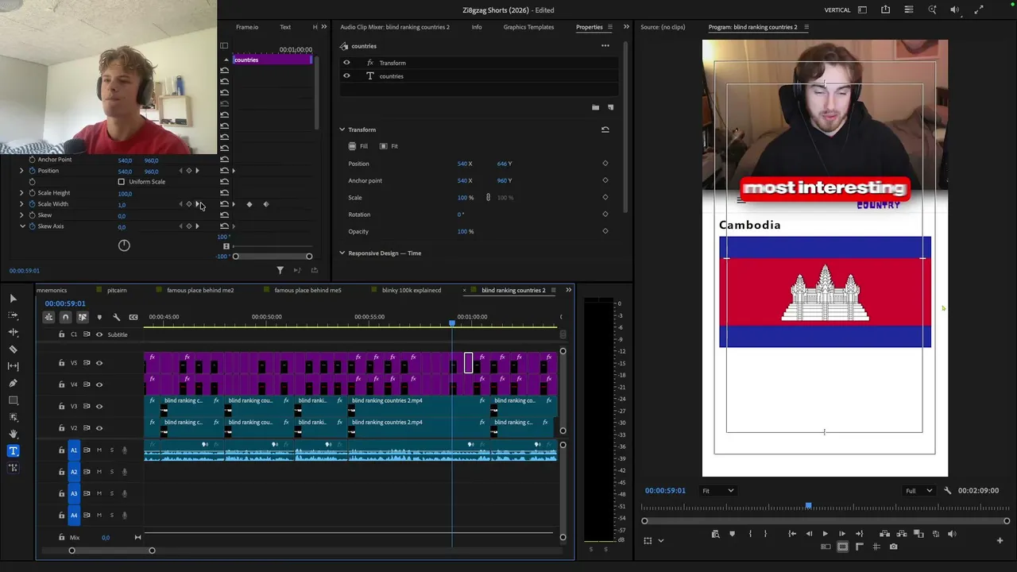Step back one frame in Program monitor
The width and height of the screenshot is (1017, 572).
[809, 534]
